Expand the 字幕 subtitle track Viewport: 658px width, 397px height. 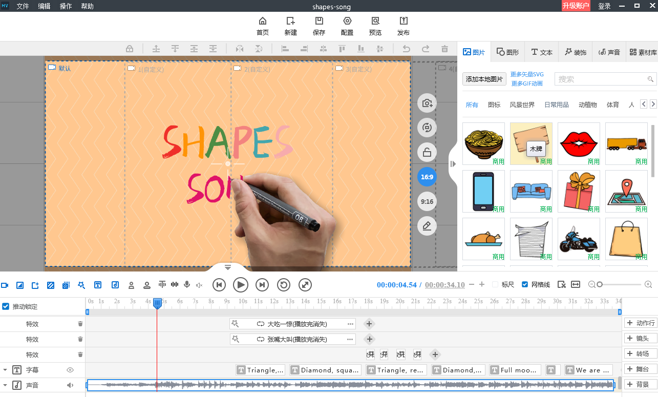5,370
